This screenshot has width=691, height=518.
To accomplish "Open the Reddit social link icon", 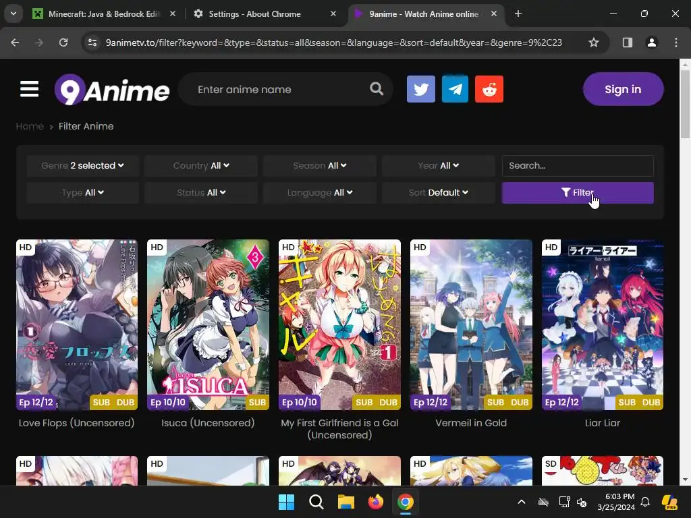I will point(489,89).
